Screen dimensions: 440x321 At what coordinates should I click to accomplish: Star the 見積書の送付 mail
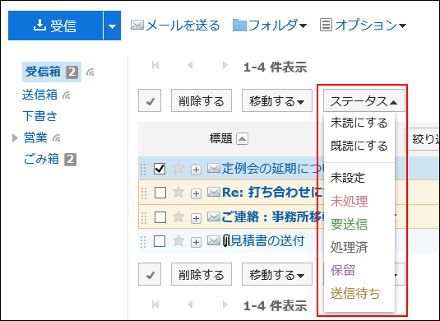[x=178, y=240]
